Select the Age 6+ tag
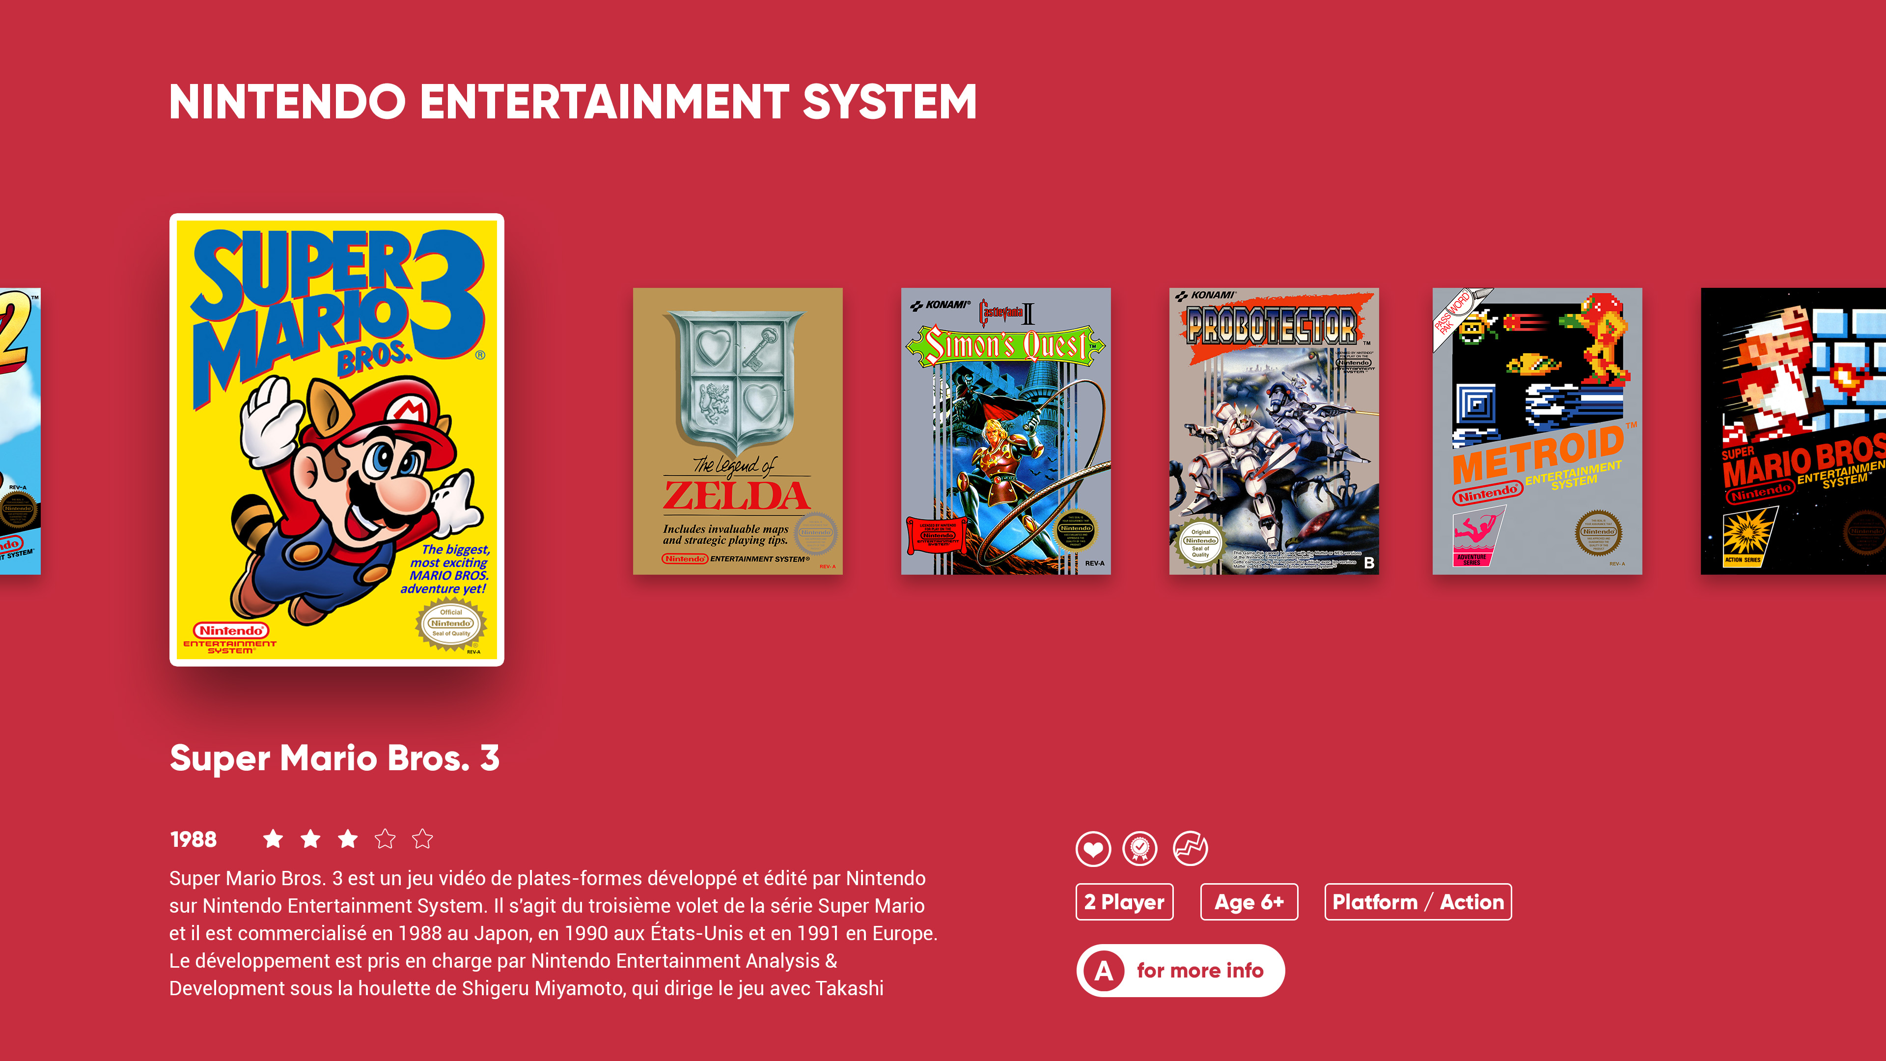The image size is (1886, 1061). point(1249,902)
